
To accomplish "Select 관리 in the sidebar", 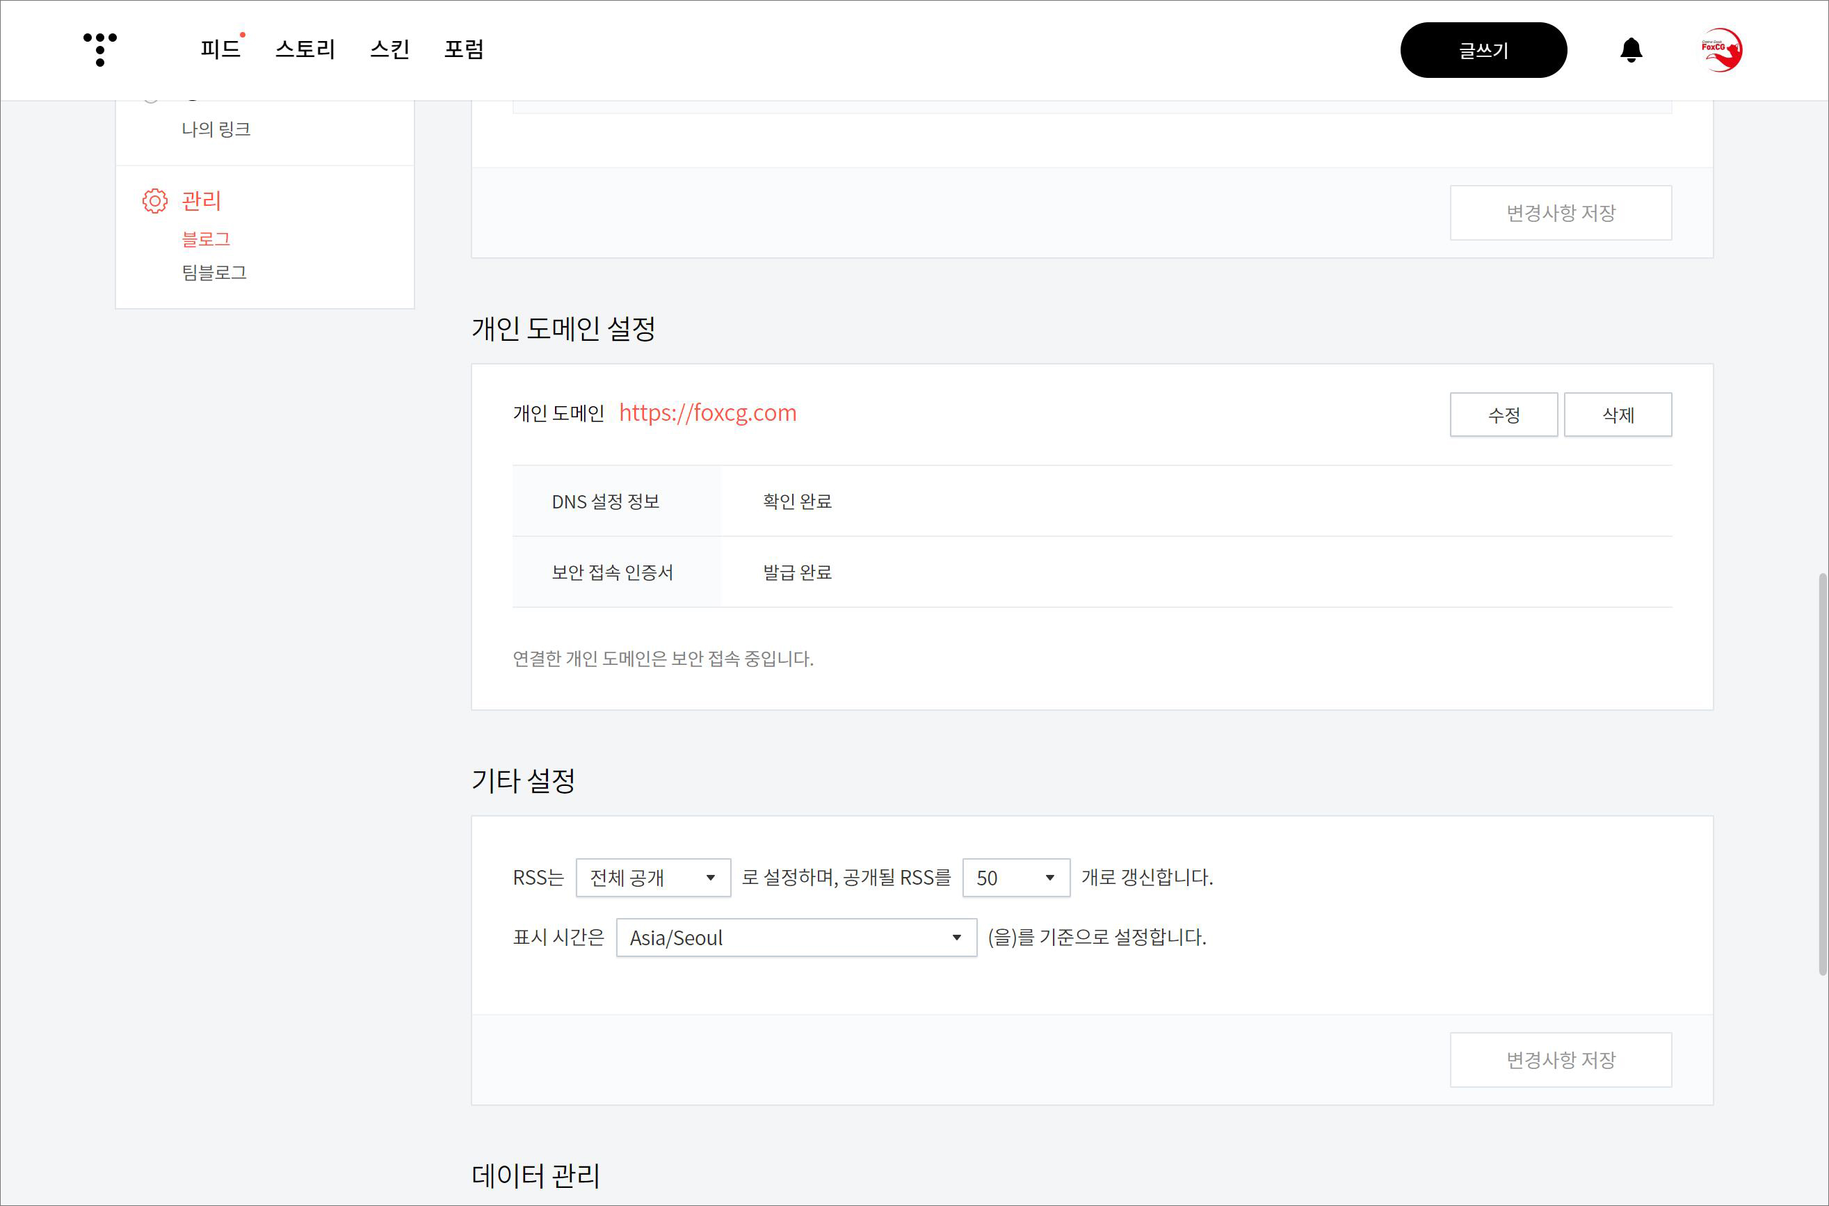I will (x=202, y=201).
